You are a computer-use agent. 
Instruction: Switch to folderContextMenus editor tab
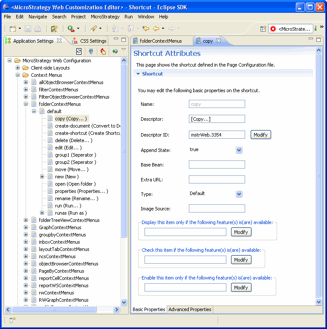pyautogui.click(x=158, y=41)
